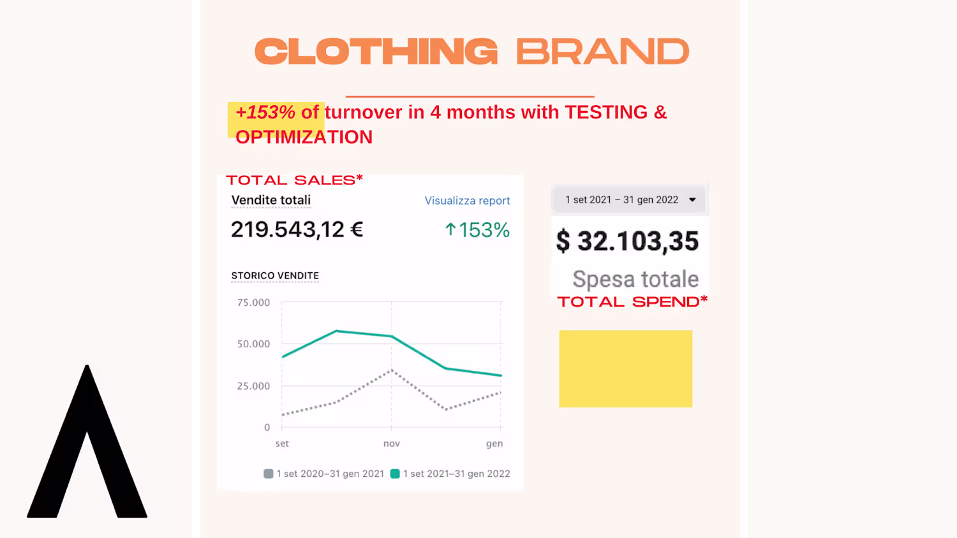This screenshot has height=538, width=957.
Task: Click the Vendite totali heading
Action: 271,200
